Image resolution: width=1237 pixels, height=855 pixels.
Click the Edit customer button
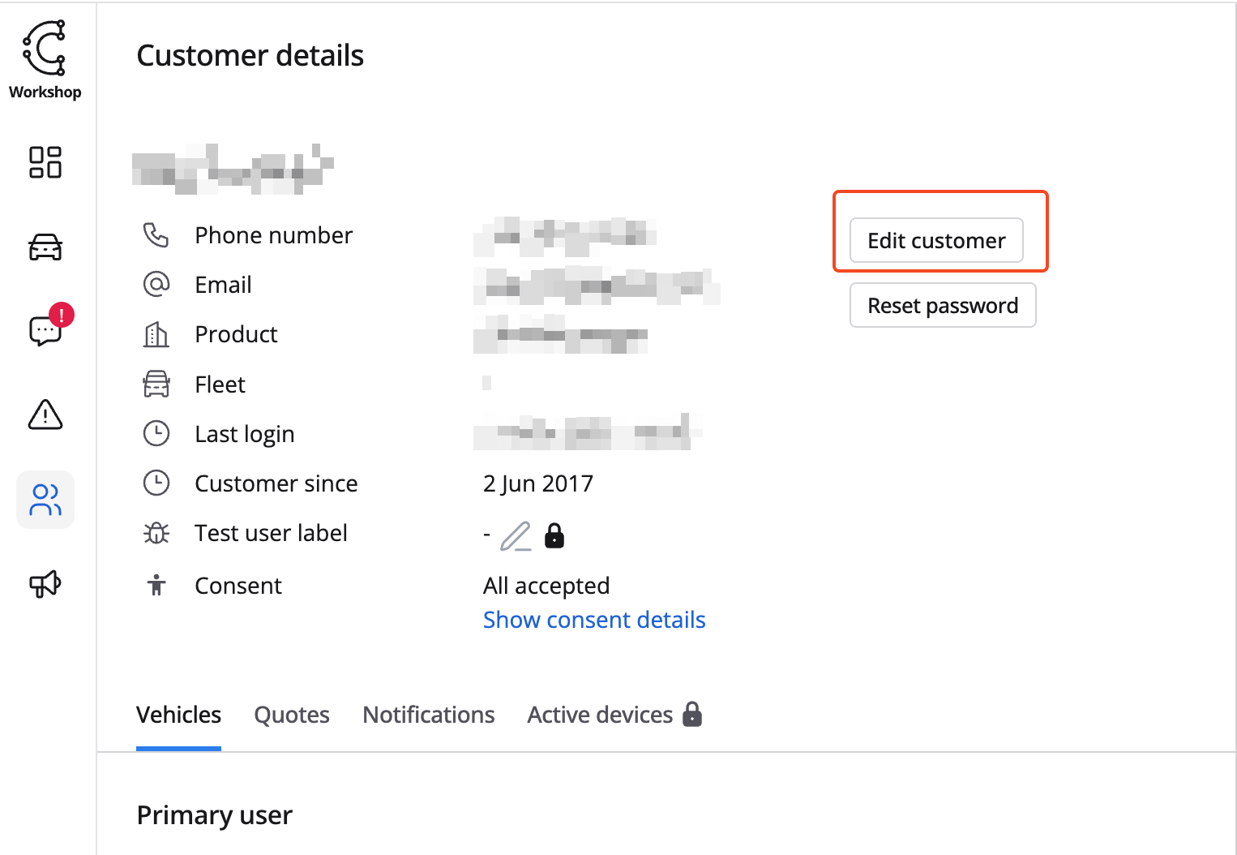[936, 241]
